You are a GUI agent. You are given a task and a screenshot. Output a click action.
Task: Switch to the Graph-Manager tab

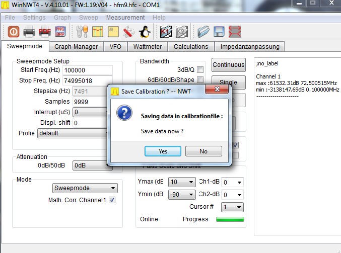tap(76, 46)
